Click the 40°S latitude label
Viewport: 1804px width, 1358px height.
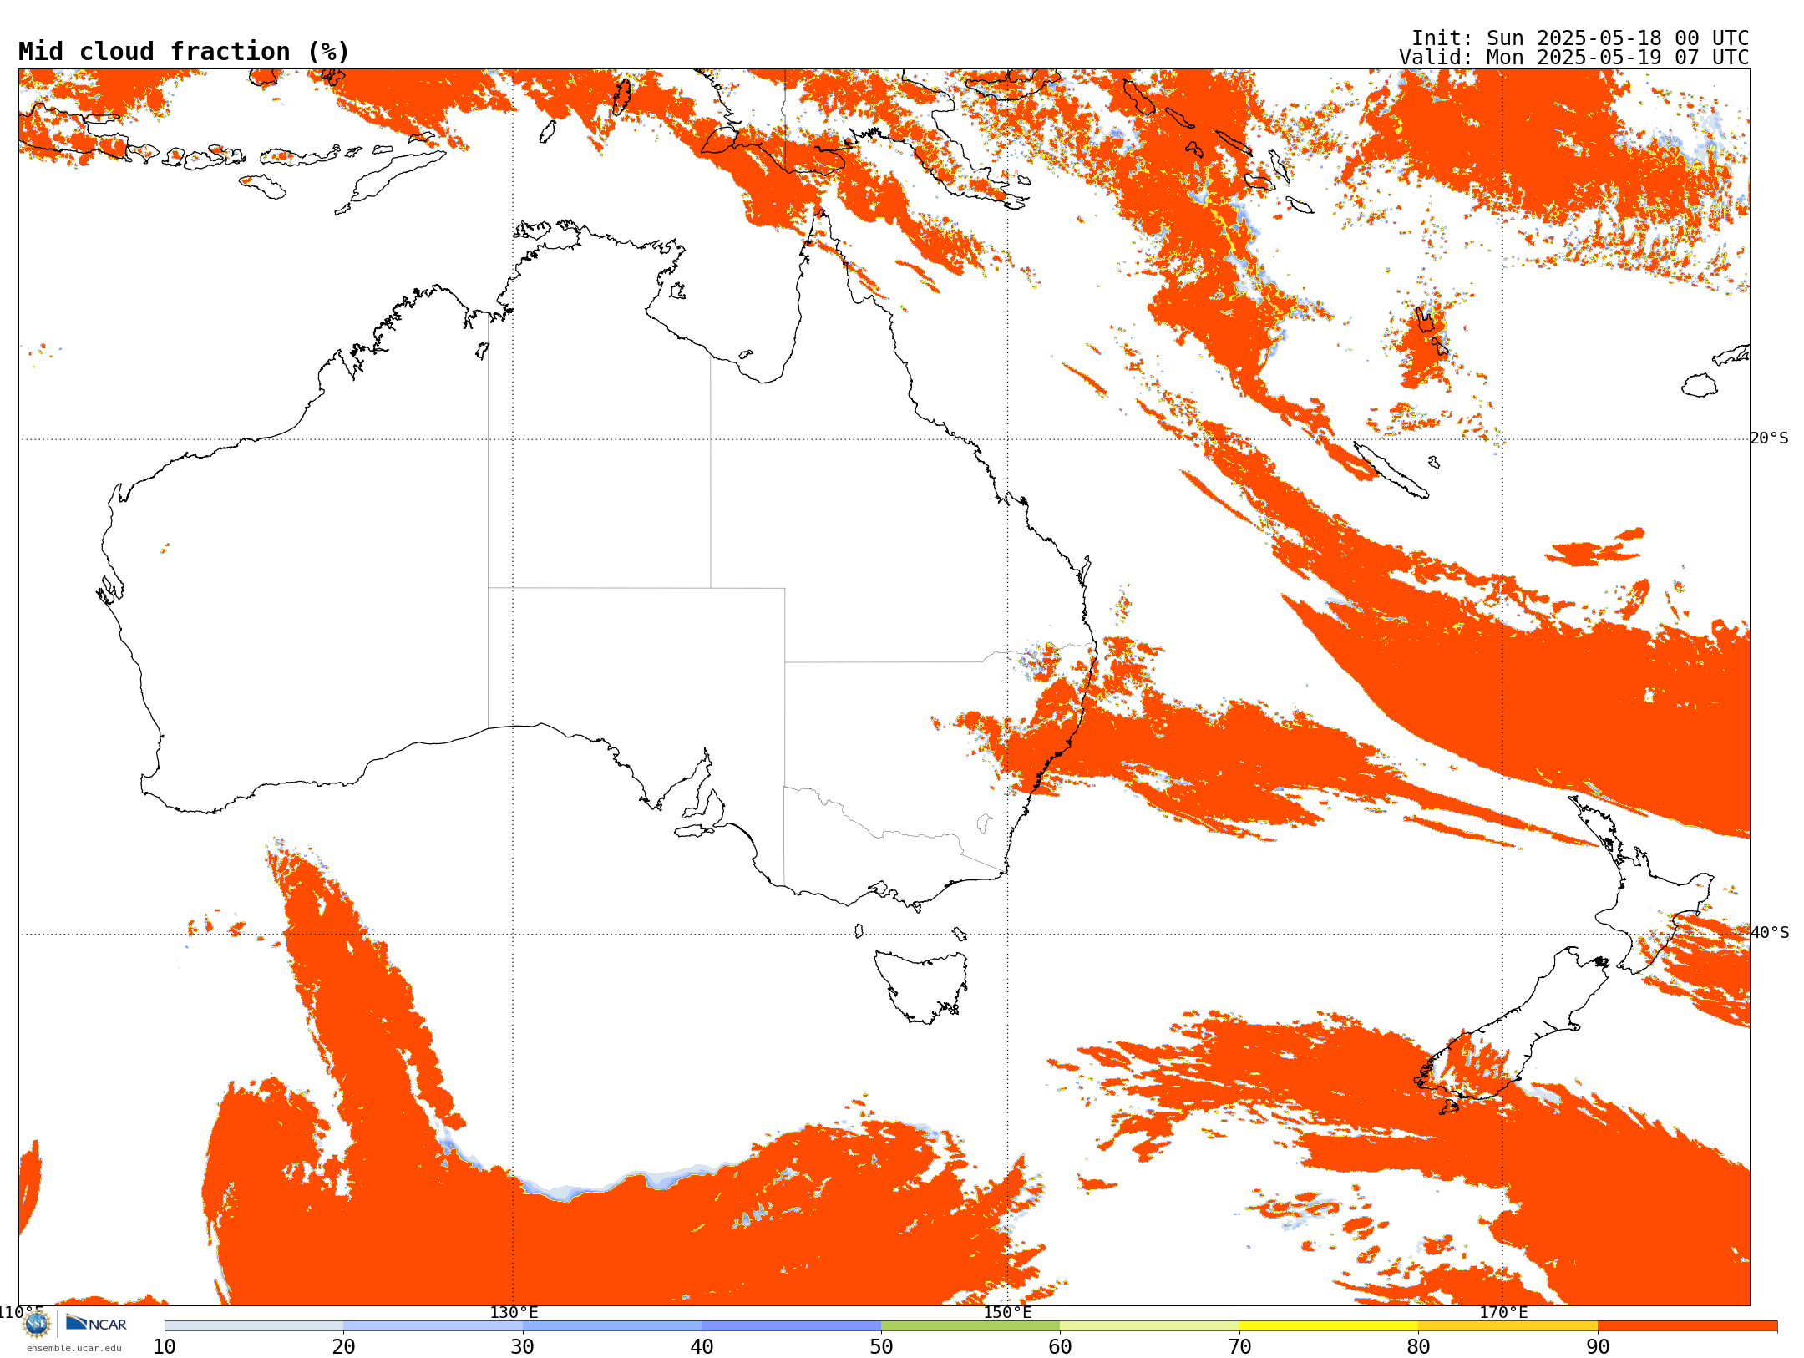[1769, 933]
